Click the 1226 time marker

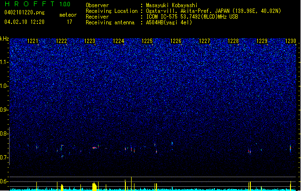tap(176, 41)
